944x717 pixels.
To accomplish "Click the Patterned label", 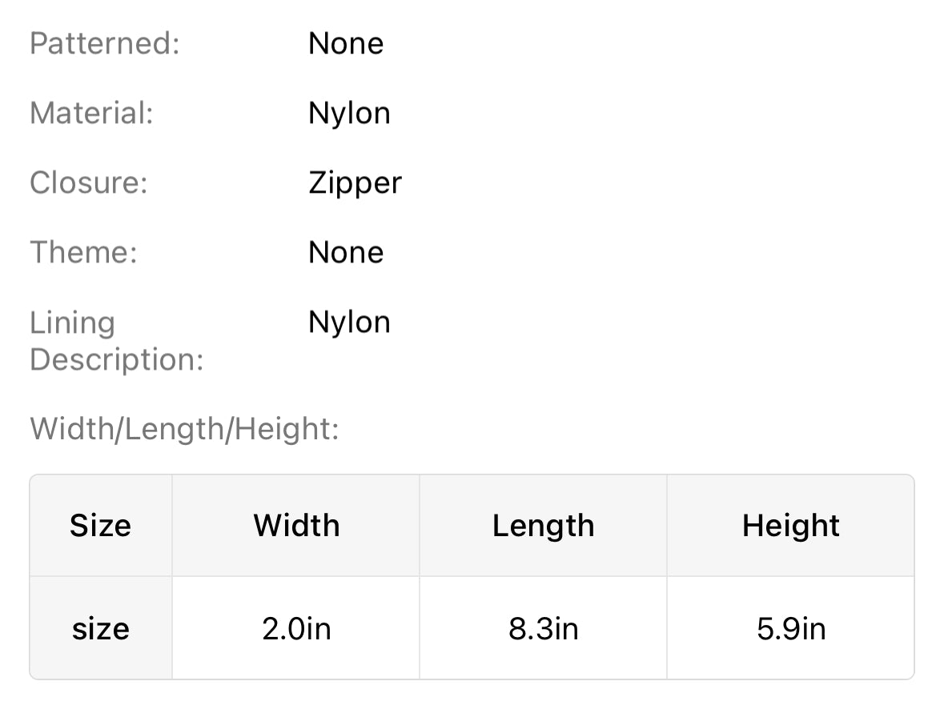I will (x=105, y=43).
